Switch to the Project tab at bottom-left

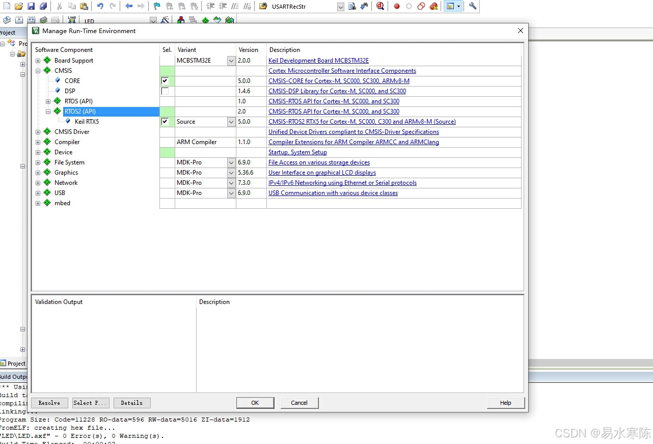coord(13,364)
